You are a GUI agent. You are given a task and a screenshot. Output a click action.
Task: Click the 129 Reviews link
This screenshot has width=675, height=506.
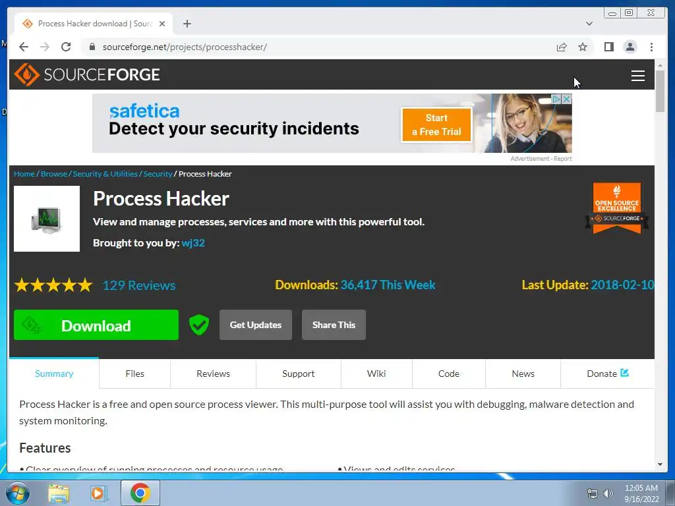click(139, 285)
